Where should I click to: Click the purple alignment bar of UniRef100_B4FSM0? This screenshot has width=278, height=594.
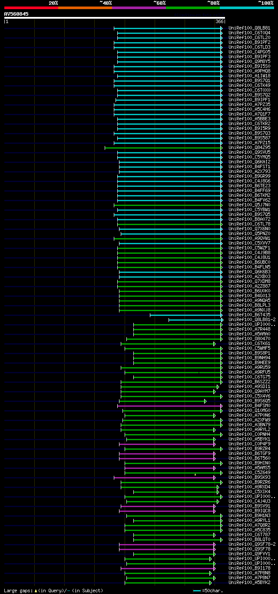pos(170,406)
